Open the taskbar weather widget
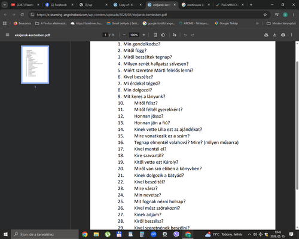 pos(224,234)
